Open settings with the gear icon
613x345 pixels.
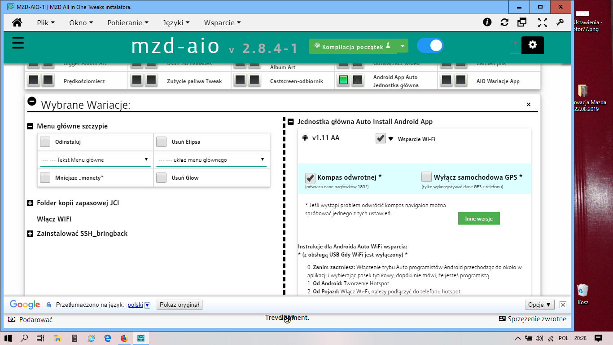533,45
